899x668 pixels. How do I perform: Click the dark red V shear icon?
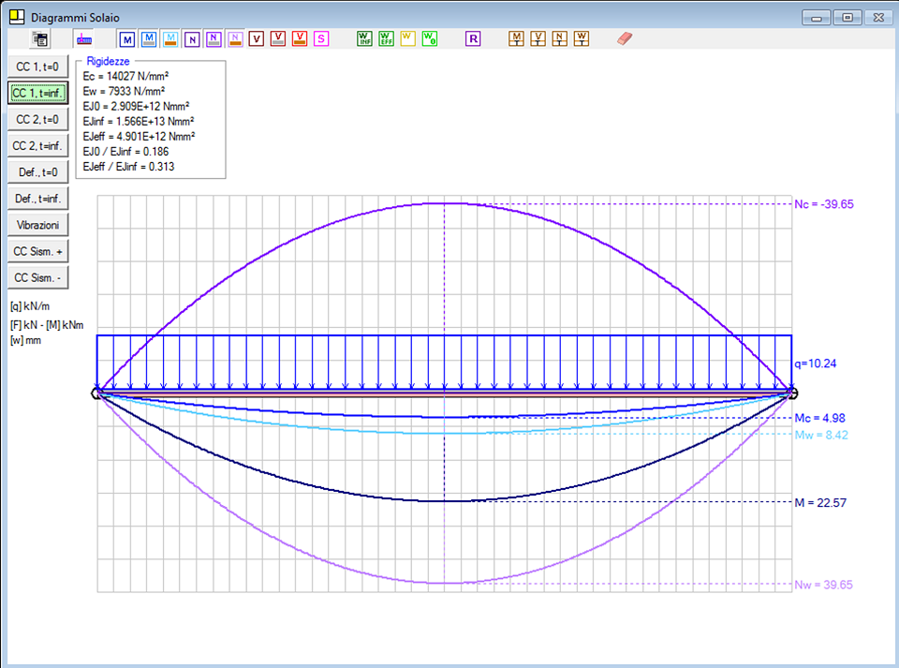(x=257, y=38)
